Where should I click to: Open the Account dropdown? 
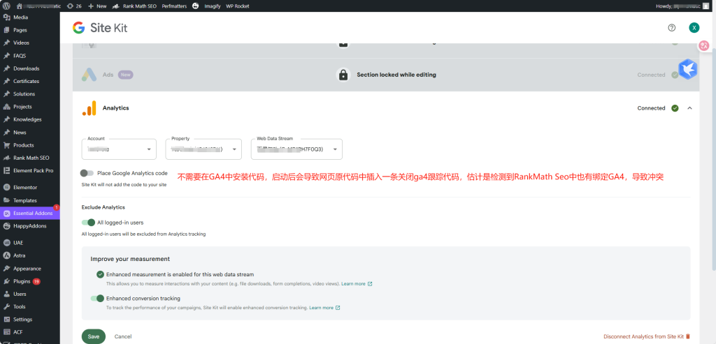click(119, 149)
